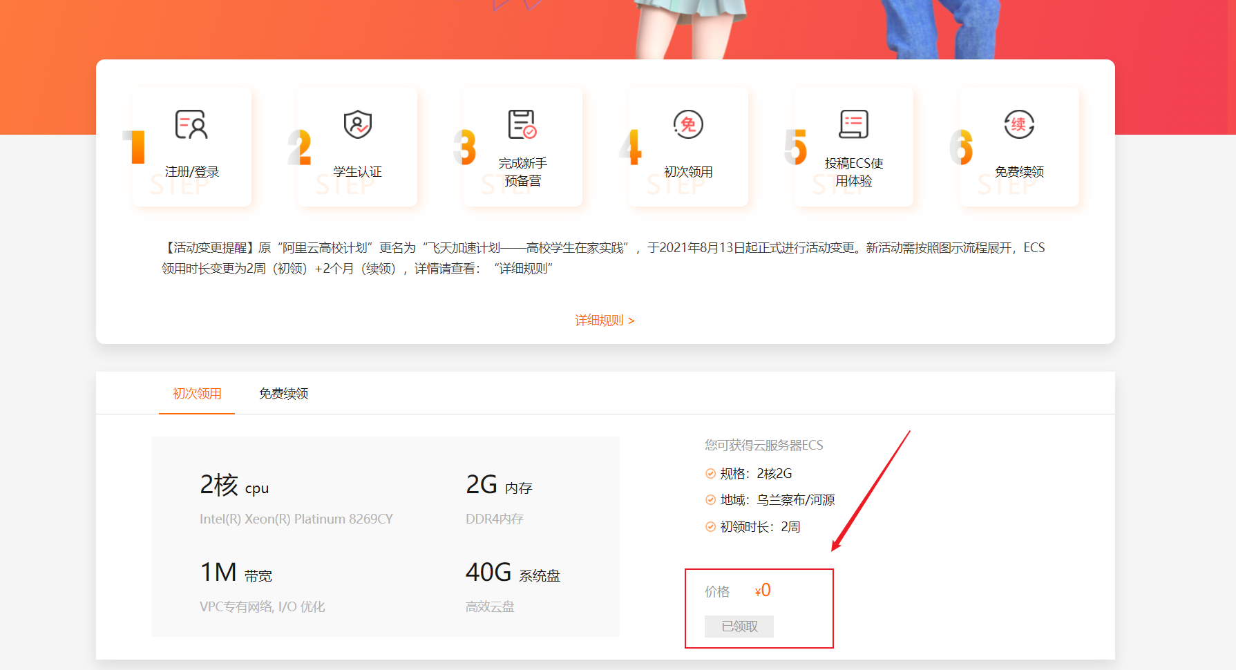Open step 1 注册/登录 card

click(191, 146)
